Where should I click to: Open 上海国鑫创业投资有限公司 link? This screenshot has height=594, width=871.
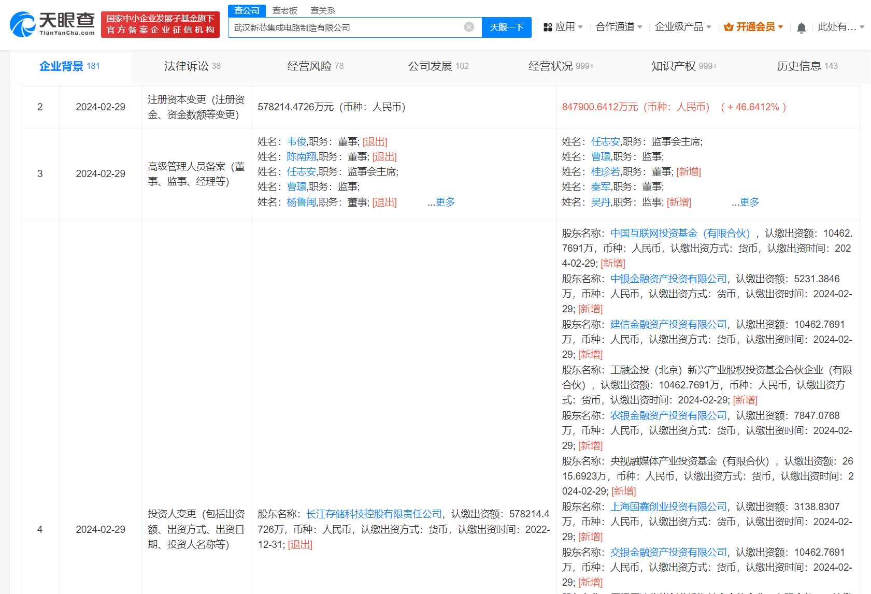point(668,507)
